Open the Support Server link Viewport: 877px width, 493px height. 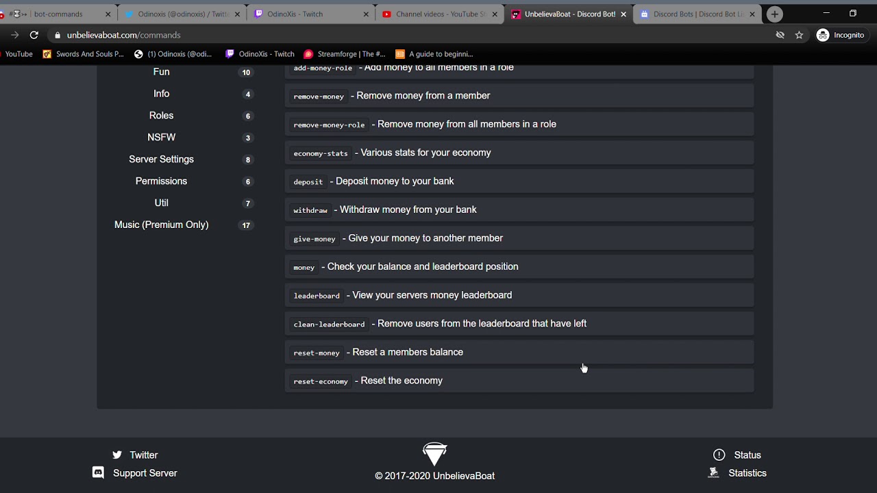pyautogui.click(x=145, y=472)
